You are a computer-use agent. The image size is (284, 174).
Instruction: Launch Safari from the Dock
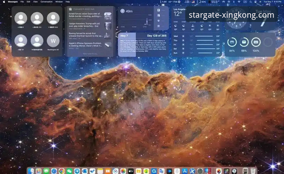54,171
